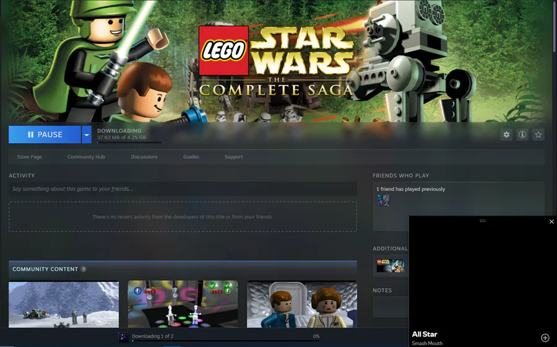Add All Star song plus icon
This screenshot has width=557, height=347.
point(545,338)
